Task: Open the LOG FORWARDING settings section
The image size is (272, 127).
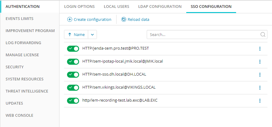Action: 24,43
